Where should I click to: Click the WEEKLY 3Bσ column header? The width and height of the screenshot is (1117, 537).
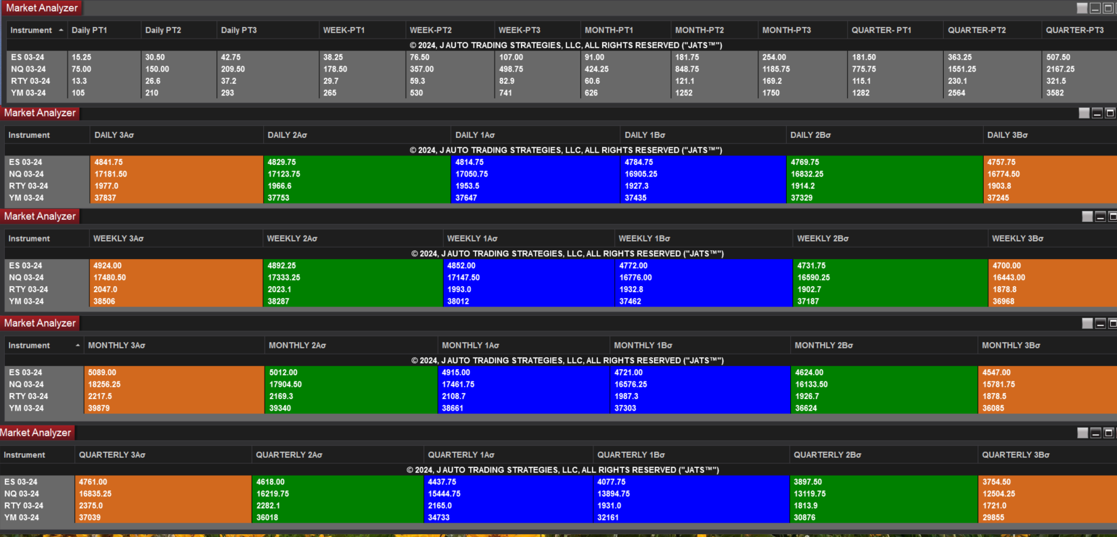1052,239
